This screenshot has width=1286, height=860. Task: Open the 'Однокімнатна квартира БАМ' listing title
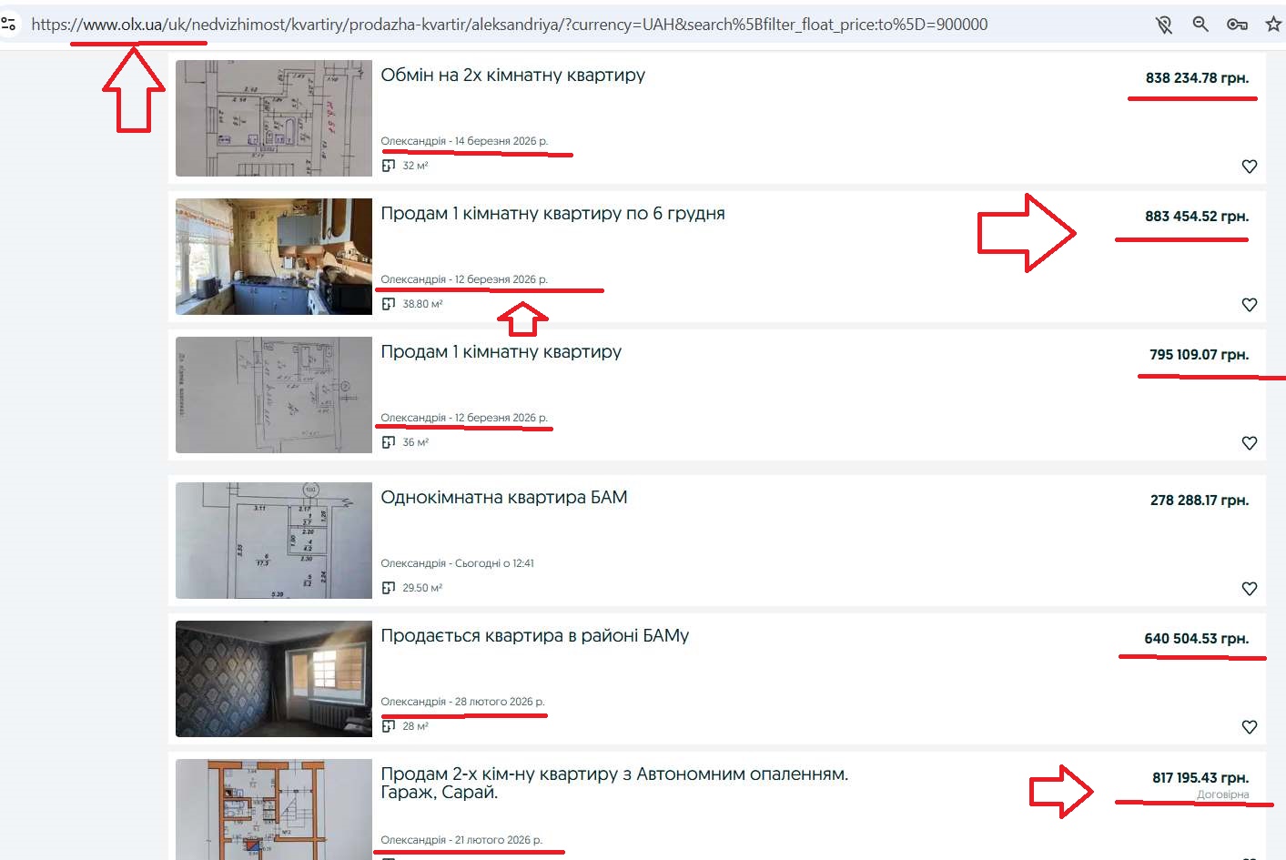pyautogui.click(x=503, y=498)
